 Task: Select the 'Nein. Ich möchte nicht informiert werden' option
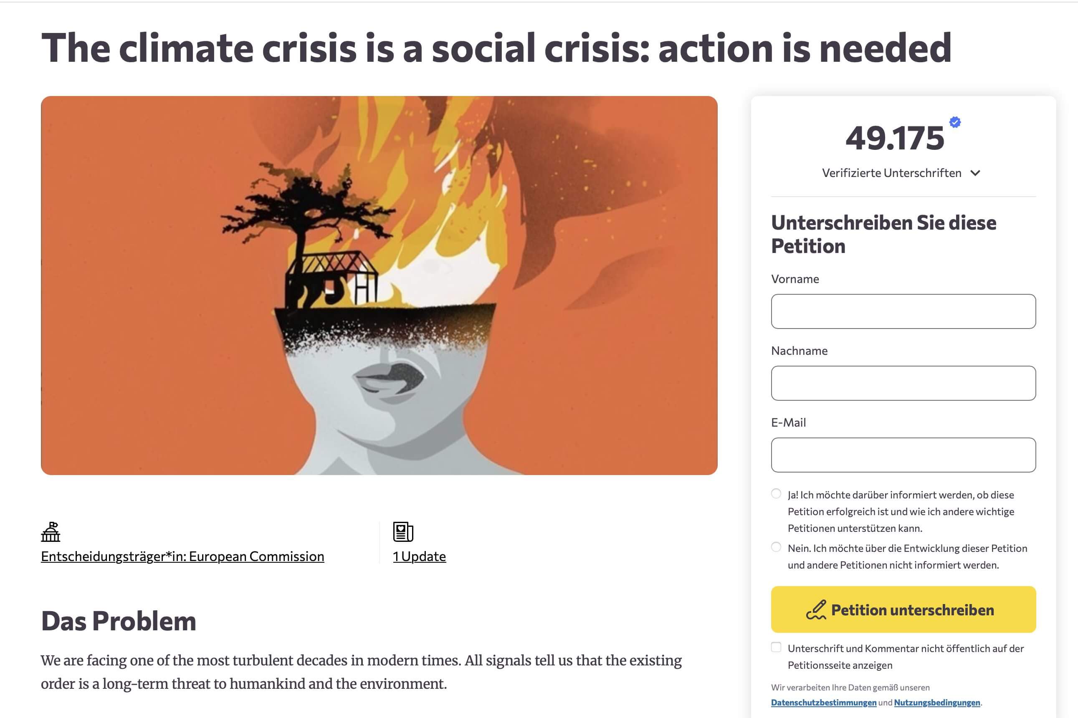pos(776,547)
